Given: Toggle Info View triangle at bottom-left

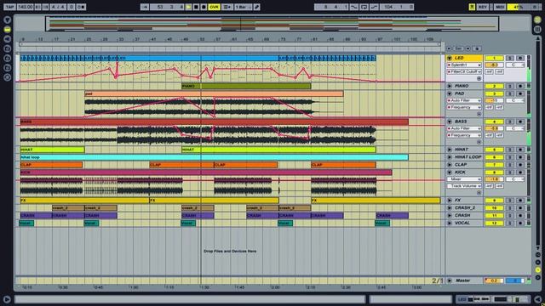Looking at the screenshot, I should [7, 299].
